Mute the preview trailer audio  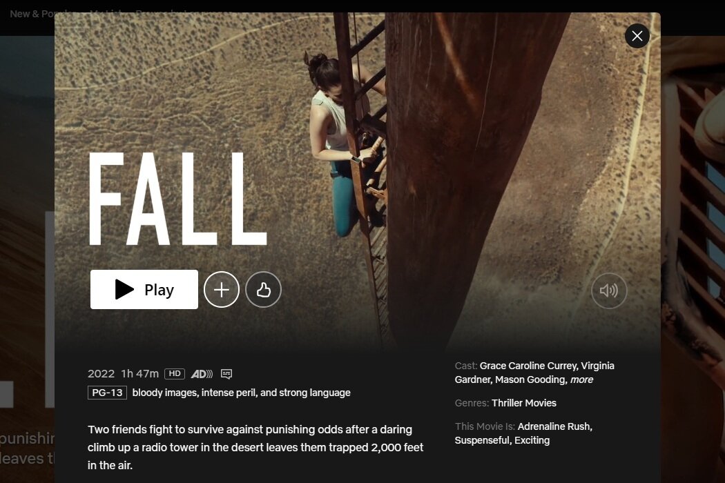point(609,290)
